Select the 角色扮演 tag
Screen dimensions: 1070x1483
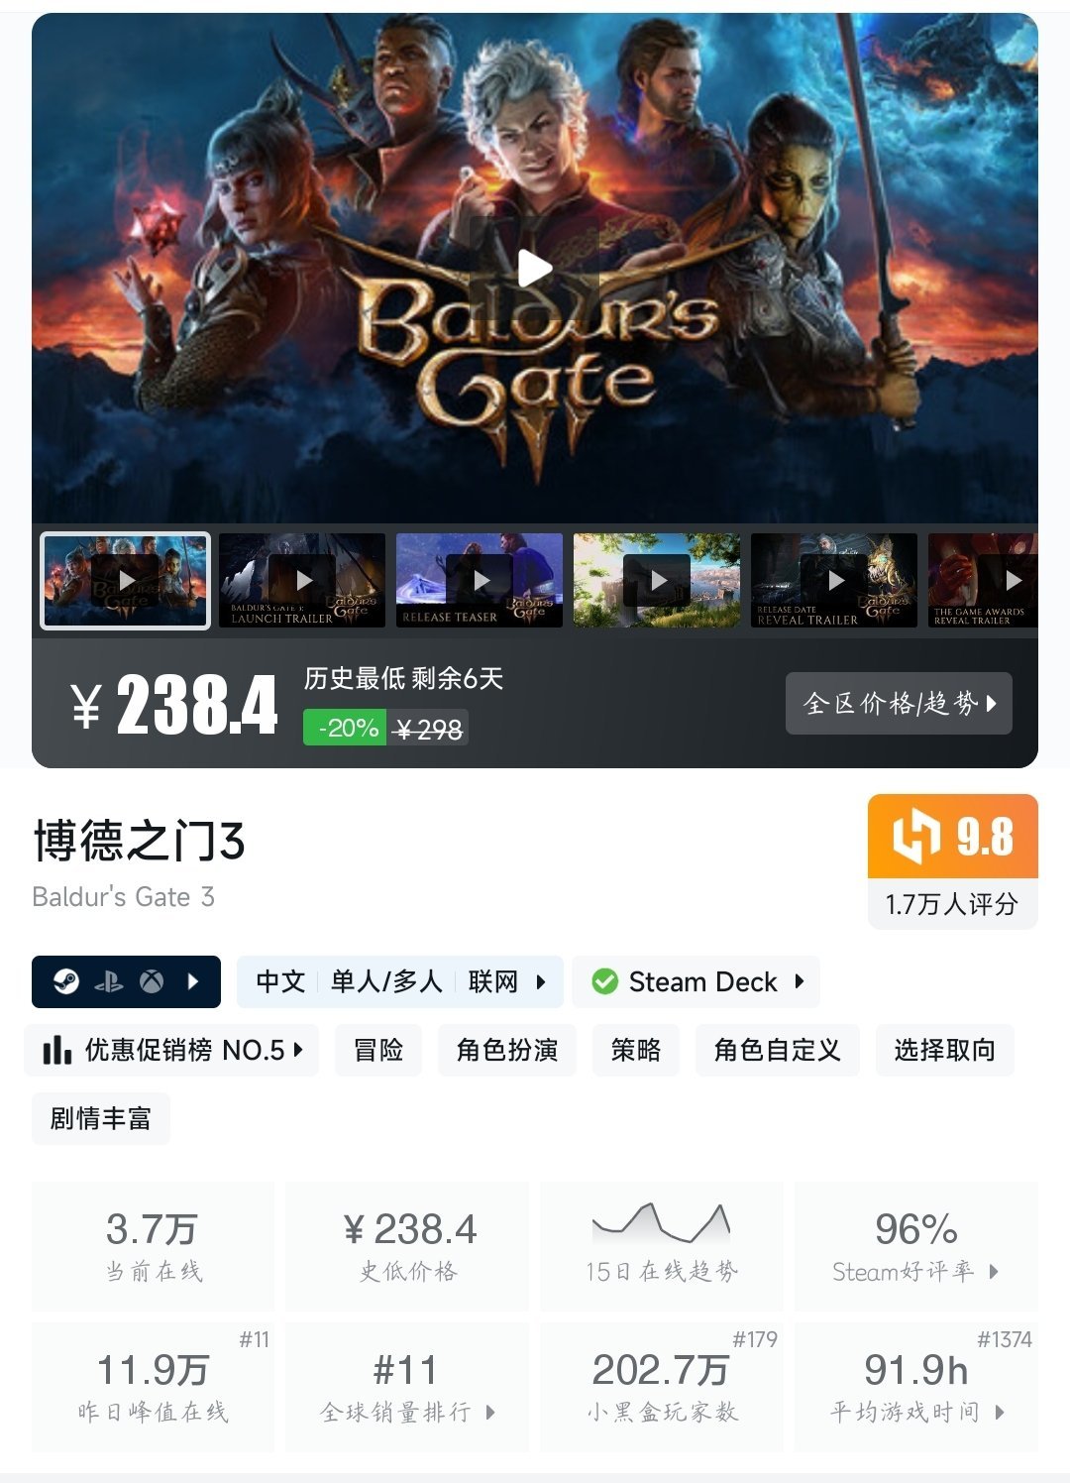(x=507, y=1050)
